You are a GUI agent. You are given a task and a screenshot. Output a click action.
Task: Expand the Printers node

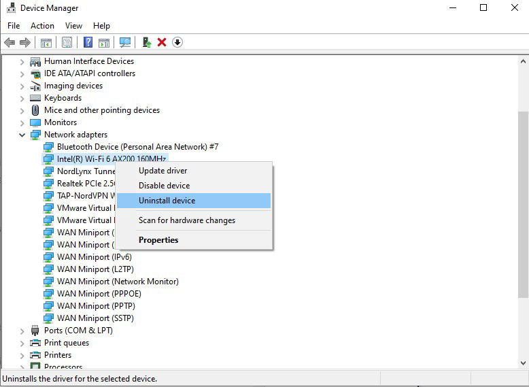point(22,355)
